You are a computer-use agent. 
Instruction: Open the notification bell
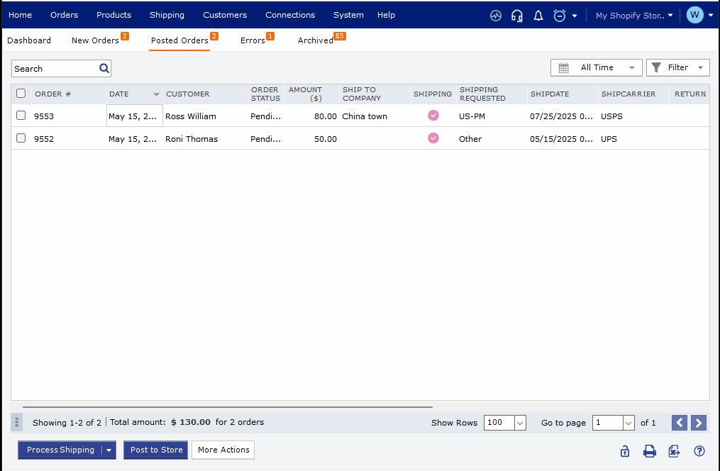[538, 15]
